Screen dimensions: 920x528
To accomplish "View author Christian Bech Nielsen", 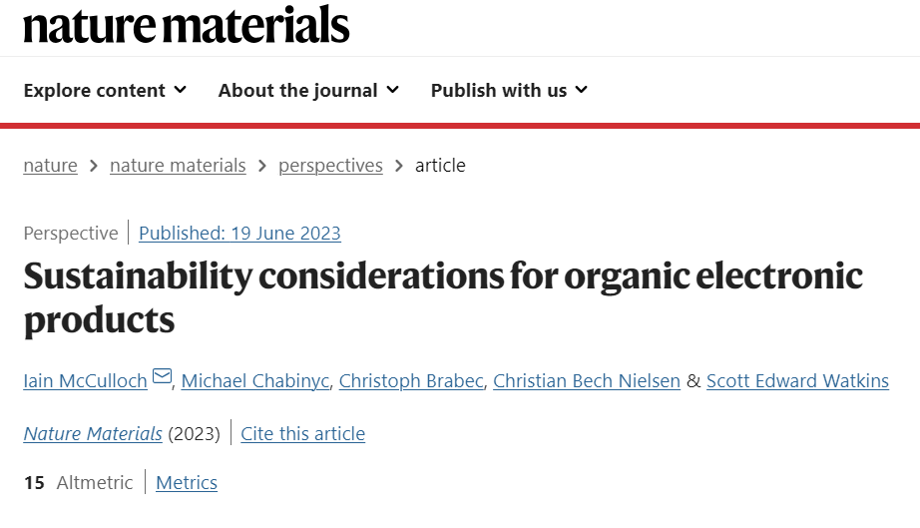I will tap(587, 380).
